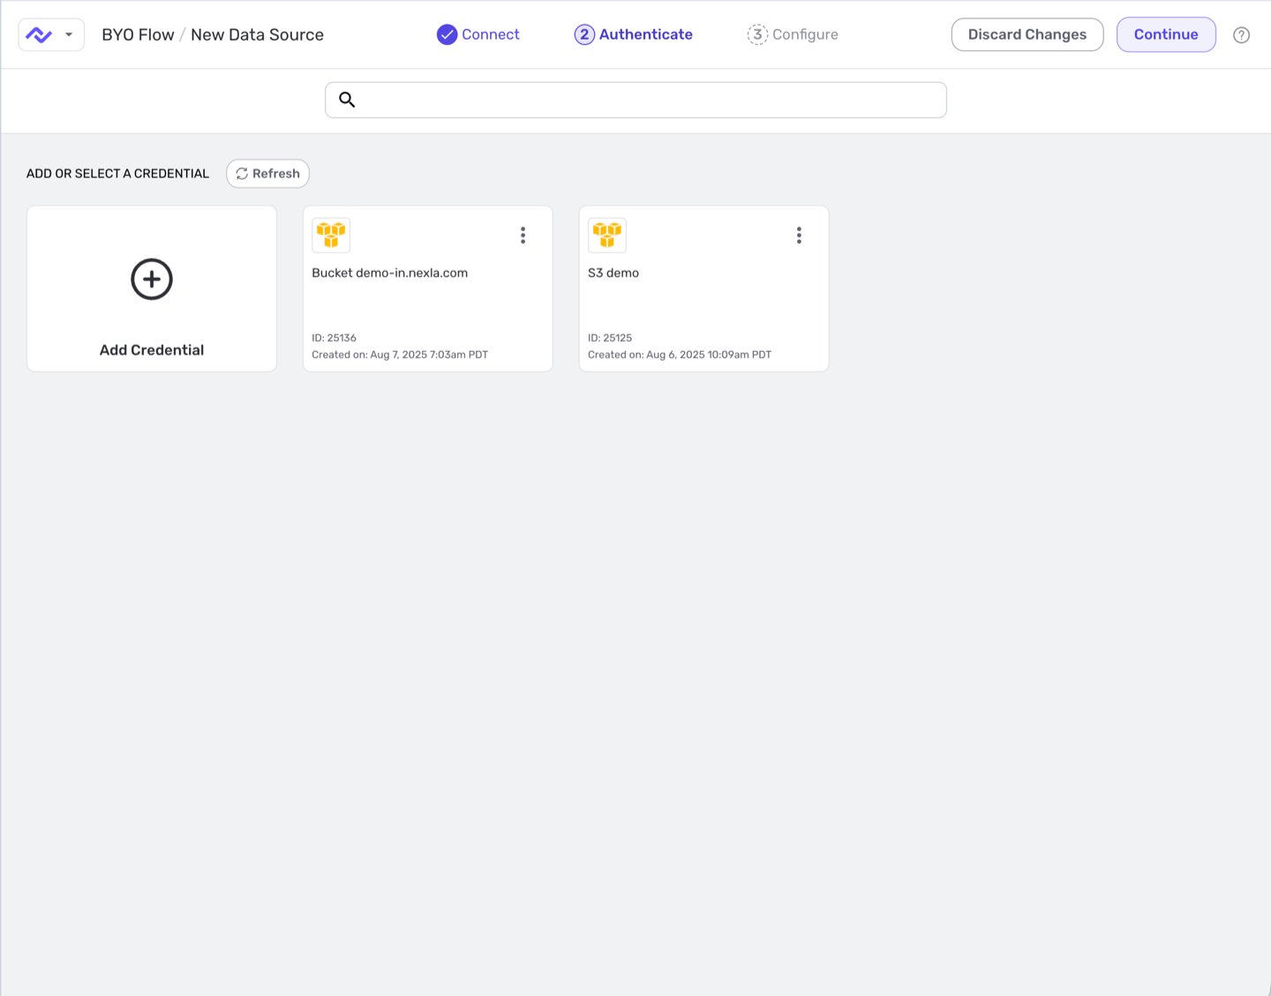Click the Continue button
This screenshot has width=1271, height=996.
coord(1166,34)
